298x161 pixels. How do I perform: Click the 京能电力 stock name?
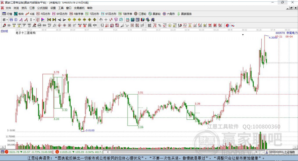point(292,33)
